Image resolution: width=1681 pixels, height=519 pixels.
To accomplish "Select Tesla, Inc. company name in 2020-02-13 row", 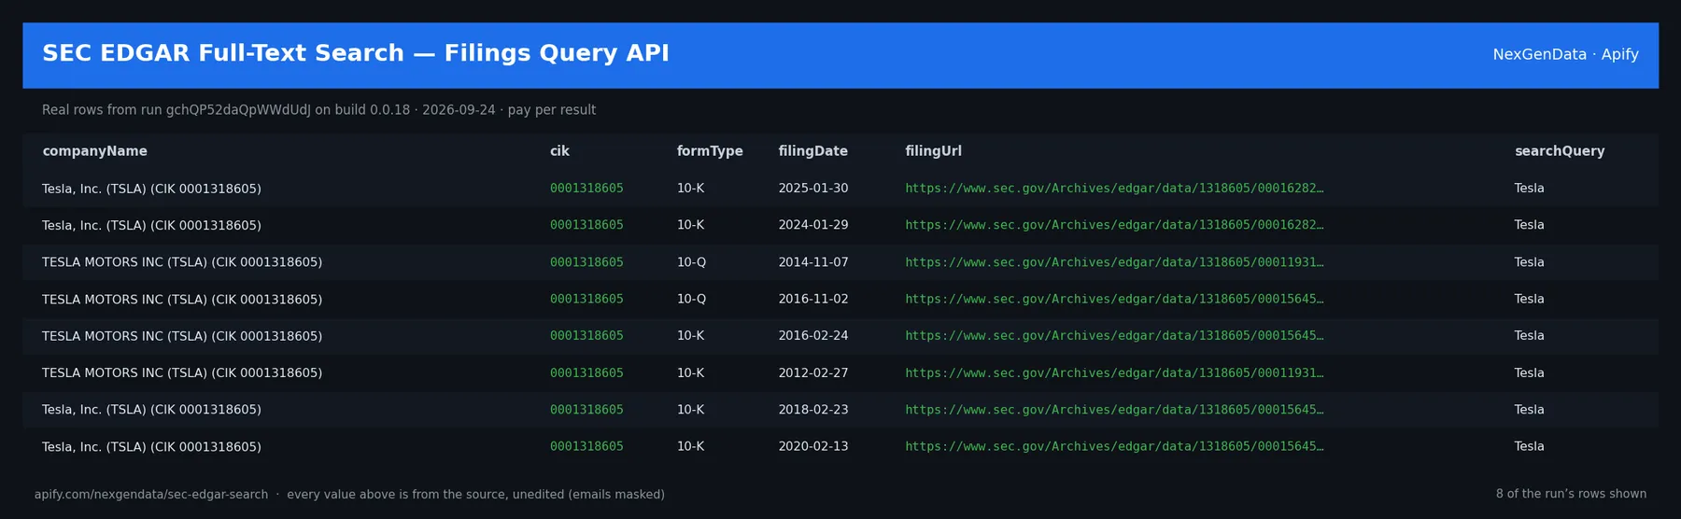I will pos(151,446).
